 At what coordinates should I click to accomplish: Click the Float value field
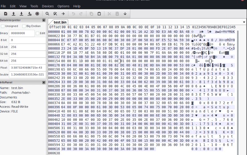click(x=27, y=68)
